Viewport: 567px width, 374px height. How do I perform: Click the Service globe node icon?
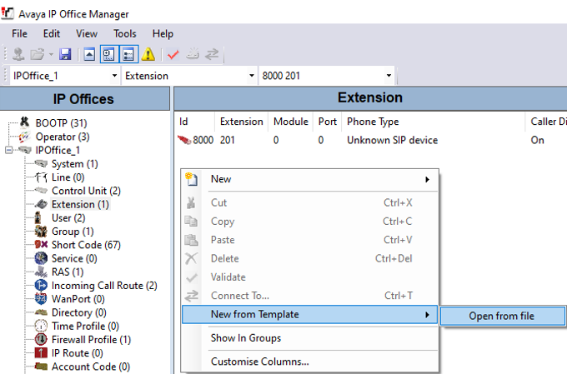(41, 258)
